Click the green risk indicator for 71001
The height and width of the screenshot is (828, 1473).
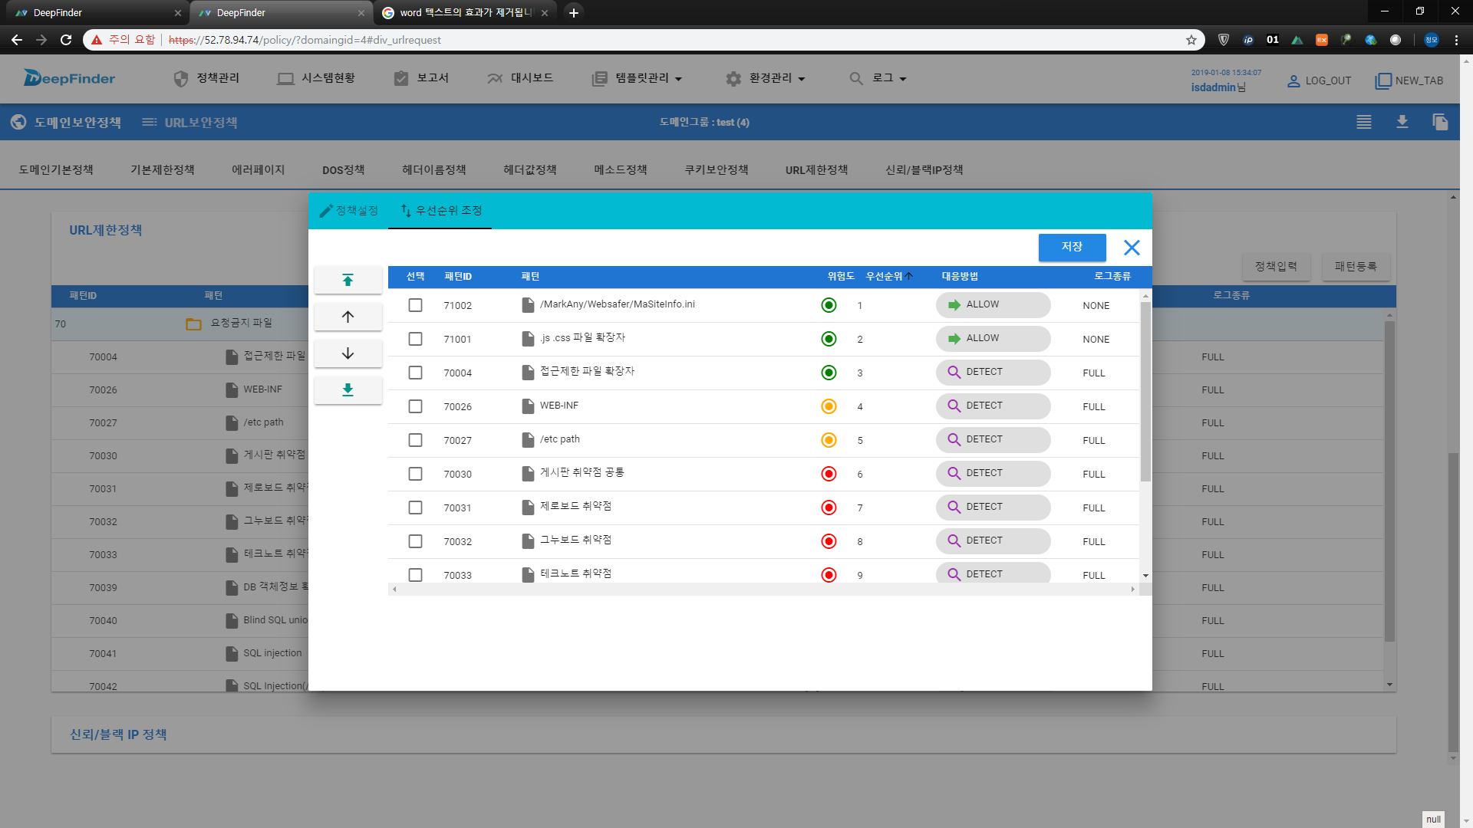[x=828, y=337]
